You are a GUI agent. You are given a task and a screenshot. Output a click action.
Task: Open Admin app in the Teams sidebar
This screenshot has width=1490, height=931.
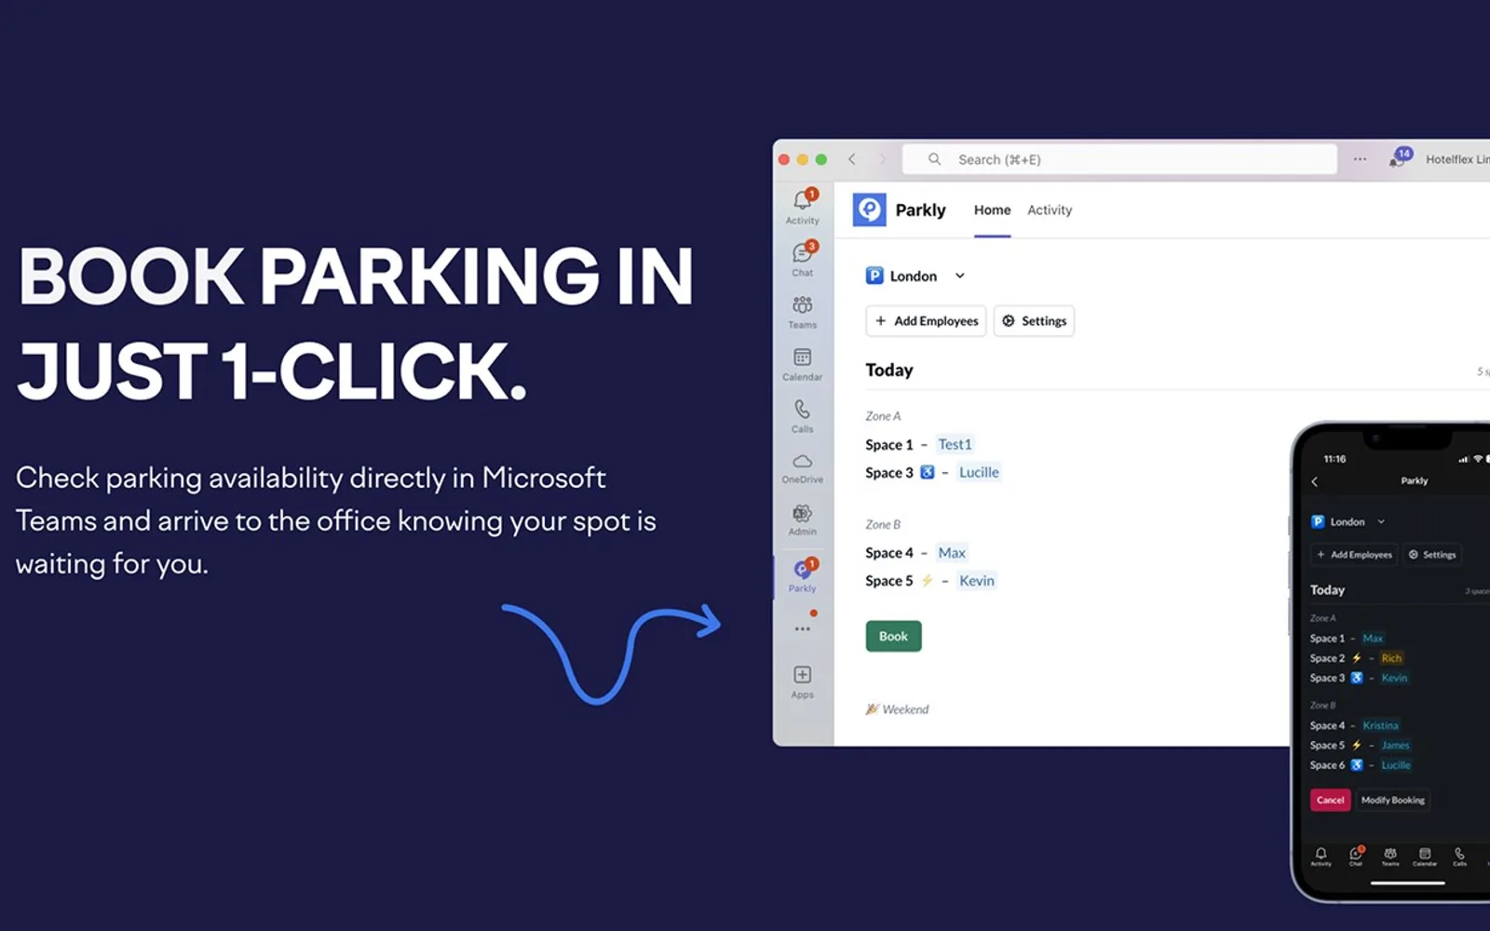802,520
